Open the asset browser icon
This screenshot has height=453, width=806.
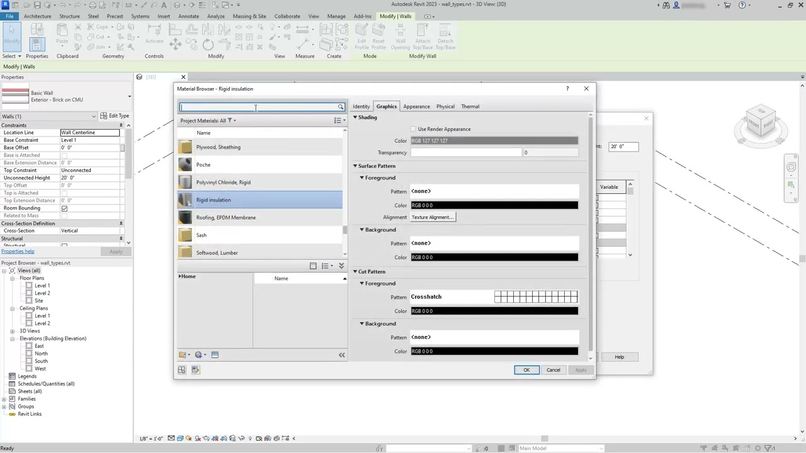click(215, 355)
